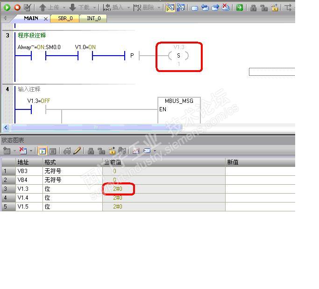Go to the next bookmark icon
319x289 pixels.
[x=215, y=8]
